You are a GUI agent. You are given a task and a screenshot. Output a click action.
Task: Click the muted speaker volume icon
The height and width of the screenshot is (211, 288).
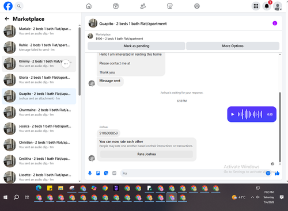point(257,197)
